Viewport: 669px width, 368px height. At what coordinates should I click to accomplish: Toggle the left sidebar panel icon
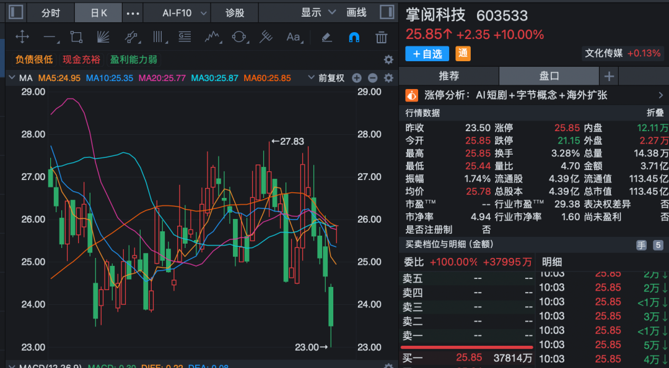(x=15, y=12)
